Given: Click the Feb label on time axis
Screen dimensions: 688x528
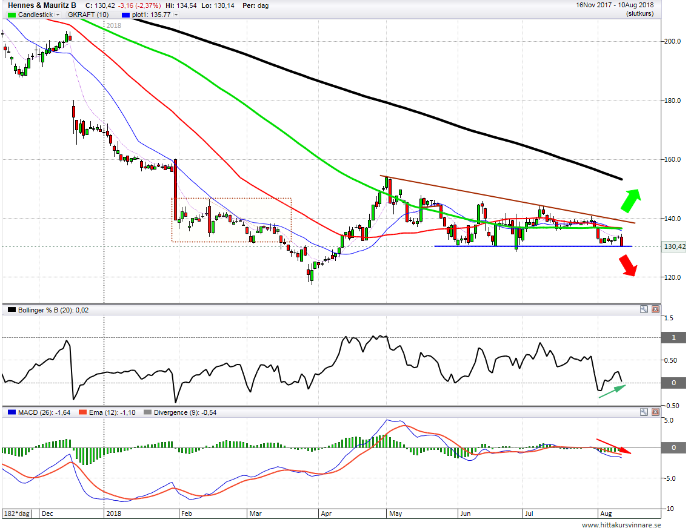Looking at the screenshot, I should click(x=187, y=513).
